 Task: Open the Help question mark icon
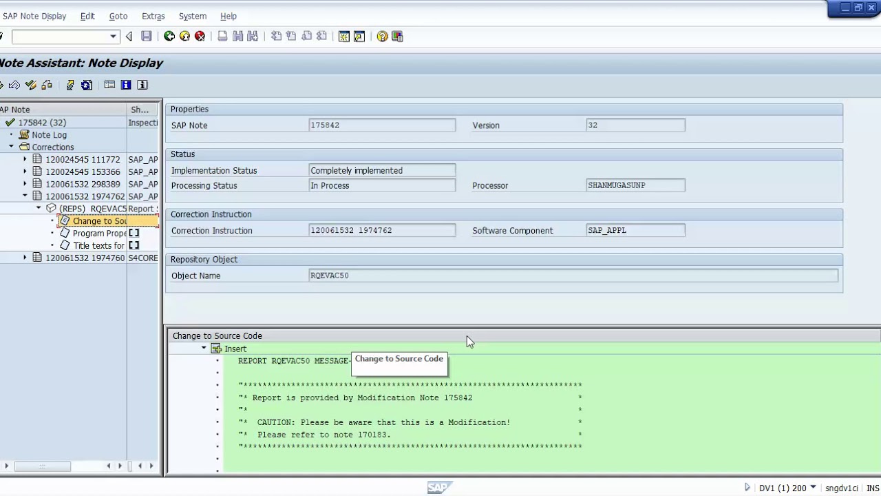coord(382,37)
